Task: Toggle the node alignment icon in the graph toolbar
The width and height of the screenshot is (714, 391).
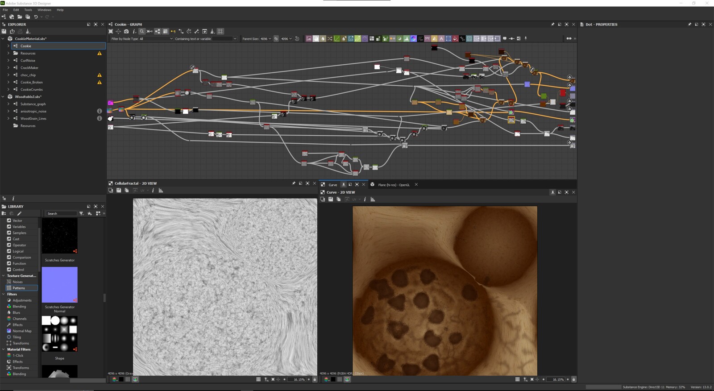Action: 158,31
